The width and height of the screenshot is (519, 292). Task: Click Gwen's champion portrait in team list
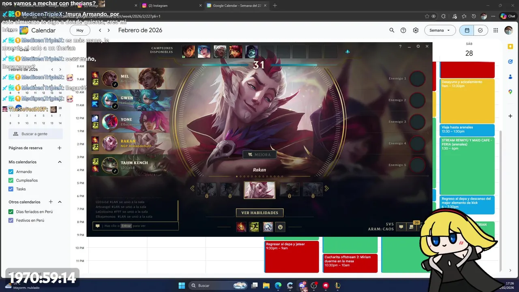click(x=109, y=100)
